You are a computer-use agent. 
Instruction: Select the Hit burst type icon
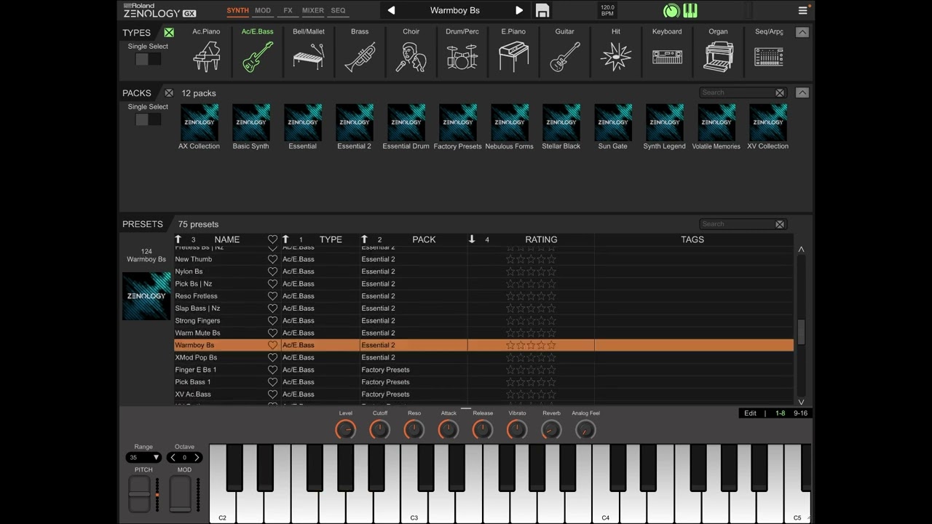pyautogui.click(x=616, y=56)
